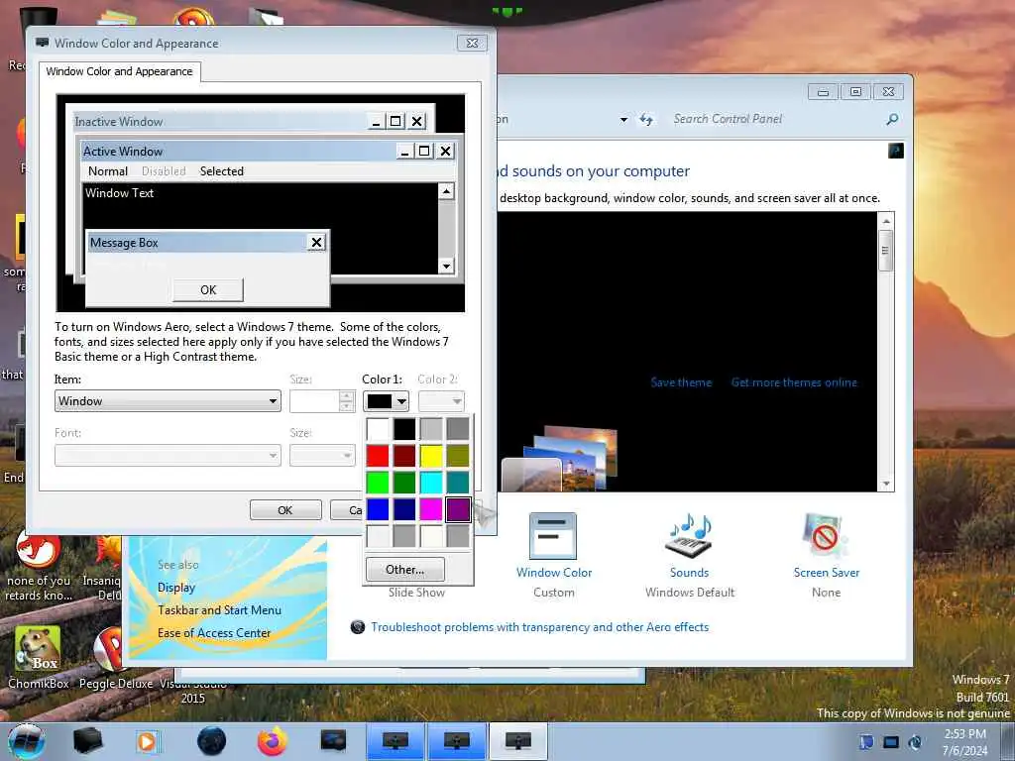The width and height of the screenshot is (1015, 761).
Task: Pick the white color swatch
Action: pyautogui.click(x=378, y=428)
